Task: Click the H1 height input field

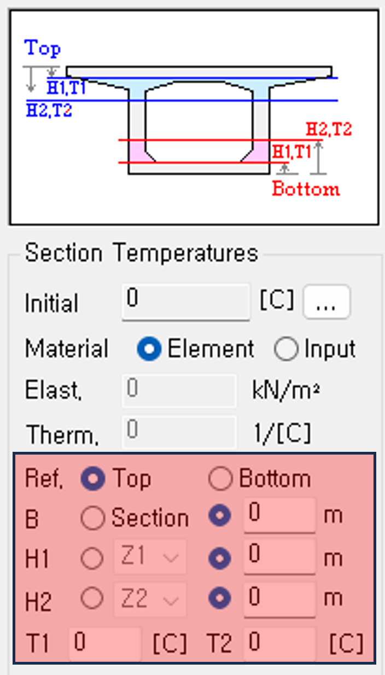Action: pyautogui.click(x=279, y=557)
